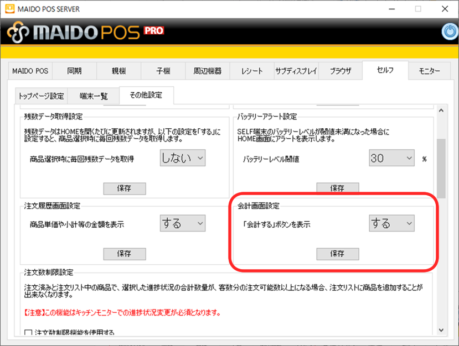Click the scrollbar down arrow
This screenshot has width=459, height=346.
click(x=441, y=330)
